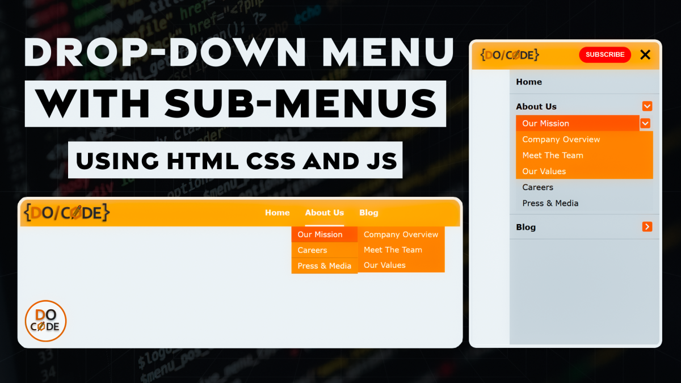Viewport: 681px width, 383px height.
Task: Select the Careers link in the dropdown
Action: 312,250
